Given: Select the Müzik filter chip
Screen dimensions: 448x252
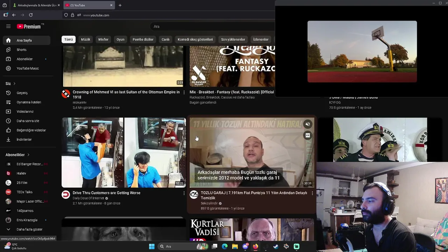Looking at the screenshot, I should pos(86,40).
